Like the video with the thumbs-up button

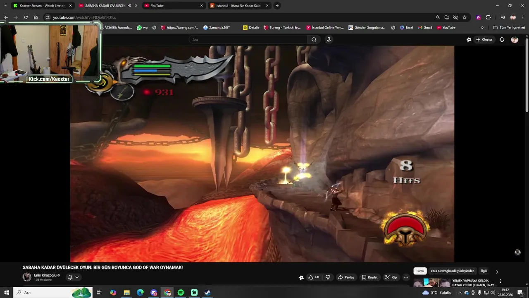coord(314,277)
